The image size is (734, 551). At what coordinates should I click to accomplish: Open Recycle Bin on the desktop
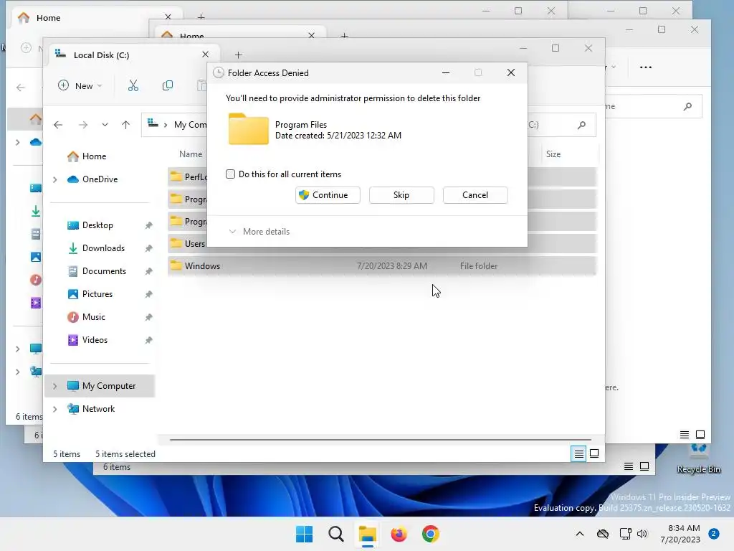(698, 457)
